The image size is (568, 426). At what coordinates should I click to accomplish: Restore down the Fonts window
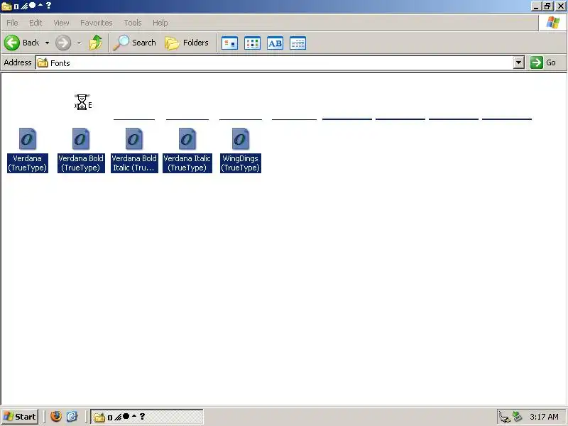click(x=547, y=6)
